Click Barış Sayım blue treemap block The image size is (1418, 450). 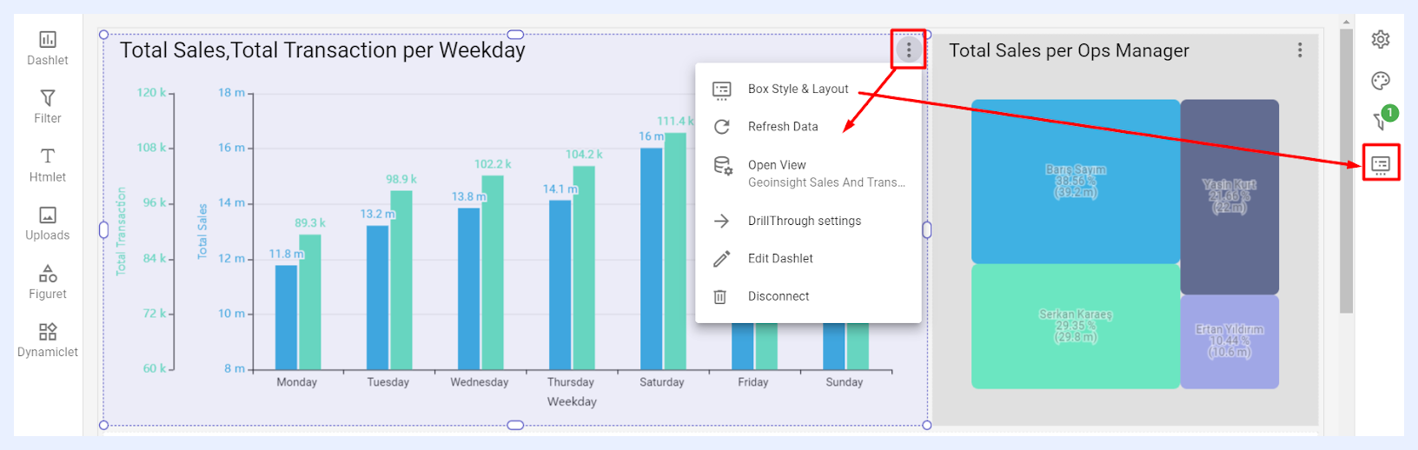coord(1076,181)
